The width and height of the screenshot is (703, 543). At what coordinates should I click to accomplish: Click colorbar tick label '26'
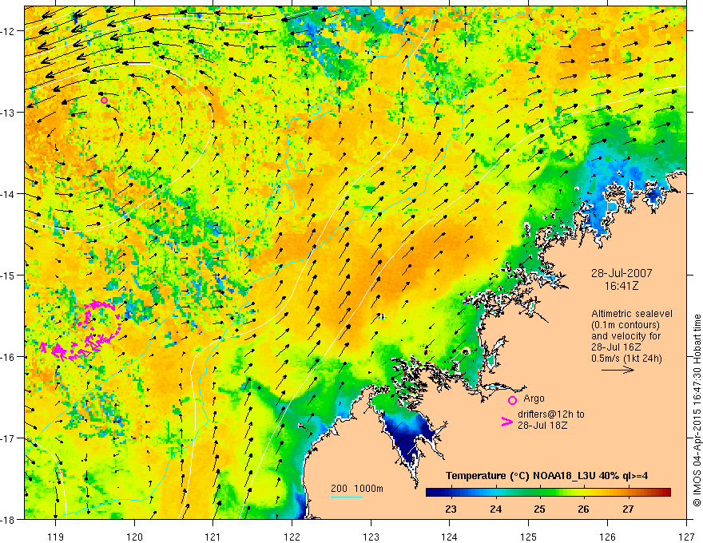pyautogui.click(x=583, y=509)
